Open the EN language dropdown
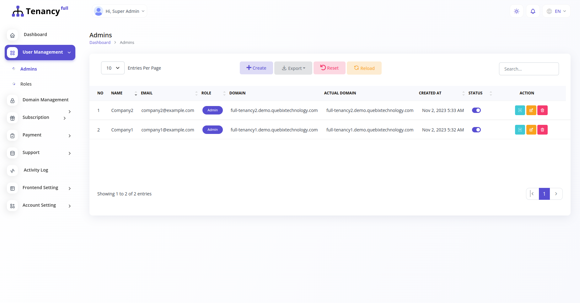Viewport: 580px width, 303px height. click(x=556, y=11)
